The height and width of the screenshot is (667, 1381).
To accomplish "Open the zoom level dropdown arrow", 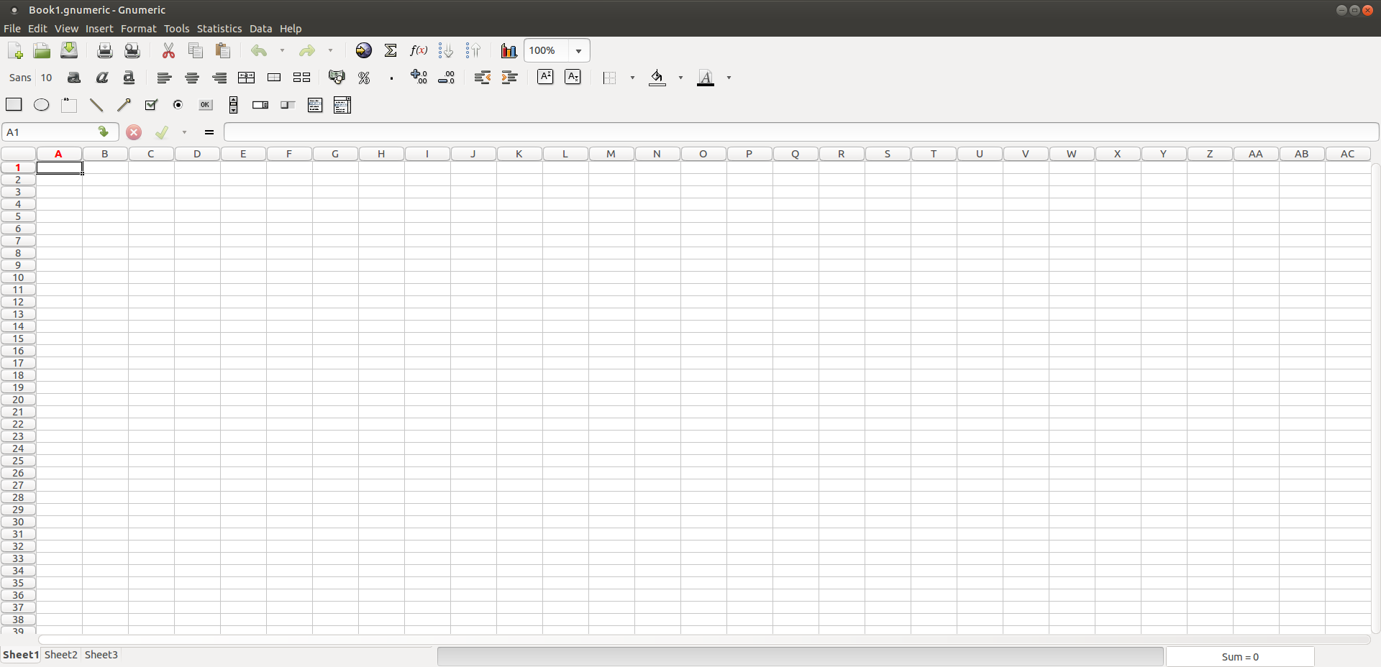I will [578, 51].
